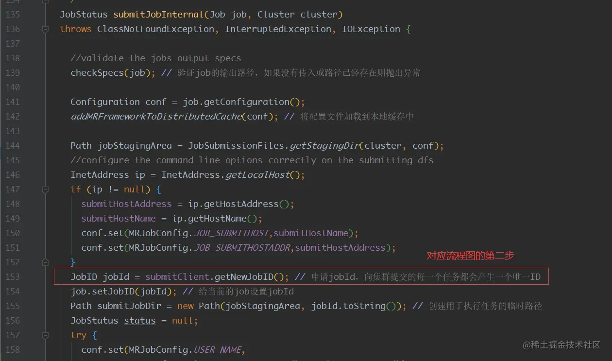Click addMRFrameworkToDistributedCache method call
612x361 pixels.
pos(156,117)
